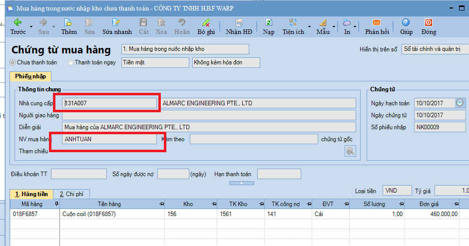Collapse the header section with the up arrow bar
The image size is (469, 246).
242,183
